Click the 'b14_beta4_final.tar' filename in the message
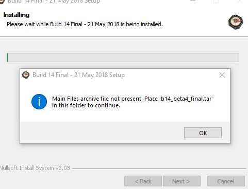The image size is (248, 189). click(x=186, y=99)
